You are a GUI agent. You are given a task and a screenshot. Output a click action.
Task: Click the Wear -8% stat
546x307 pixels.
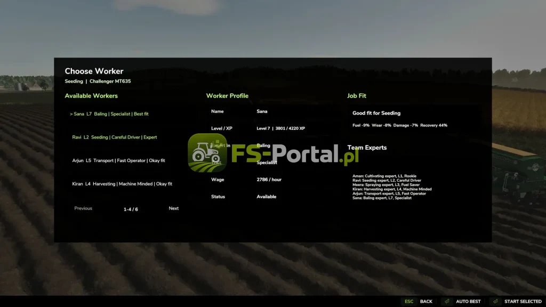pos(381,125)
